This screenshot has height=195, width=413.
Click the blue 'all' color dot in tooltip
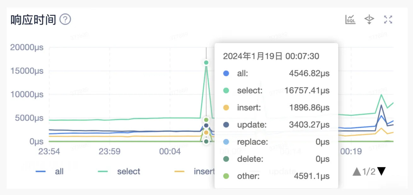pyautogui.click(x=226, y=74)
